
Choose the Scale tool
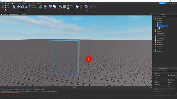[22, 7]
